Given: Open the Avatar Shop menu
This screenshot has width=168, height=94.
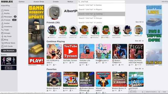Looking at the screenshot, I should click(39, 2).
